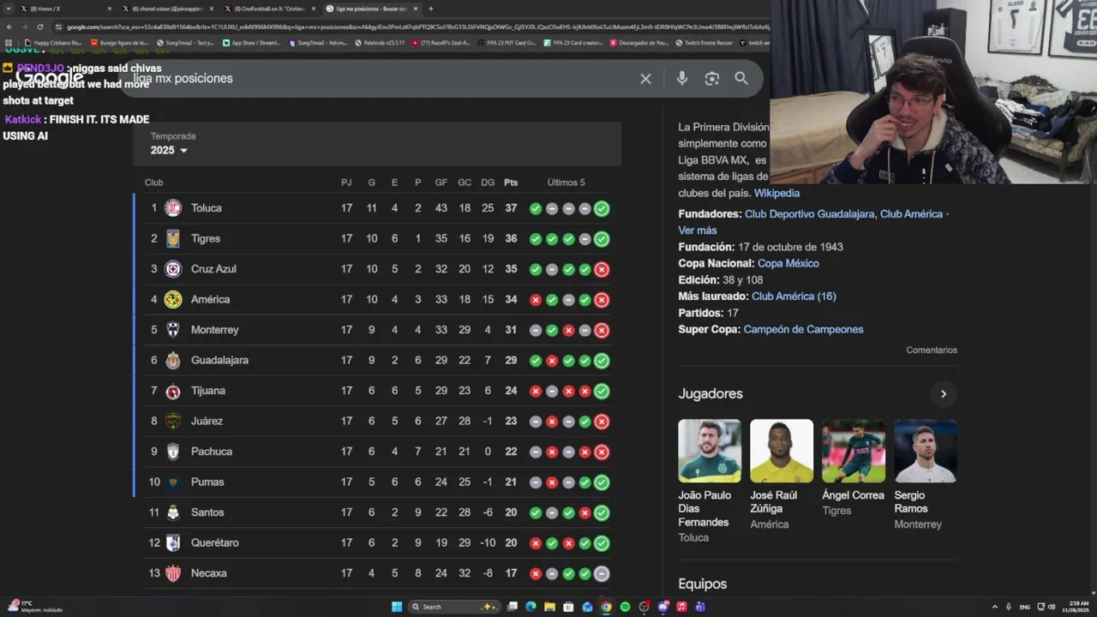Show more Jugadores with the arrow

coord(943,394)
